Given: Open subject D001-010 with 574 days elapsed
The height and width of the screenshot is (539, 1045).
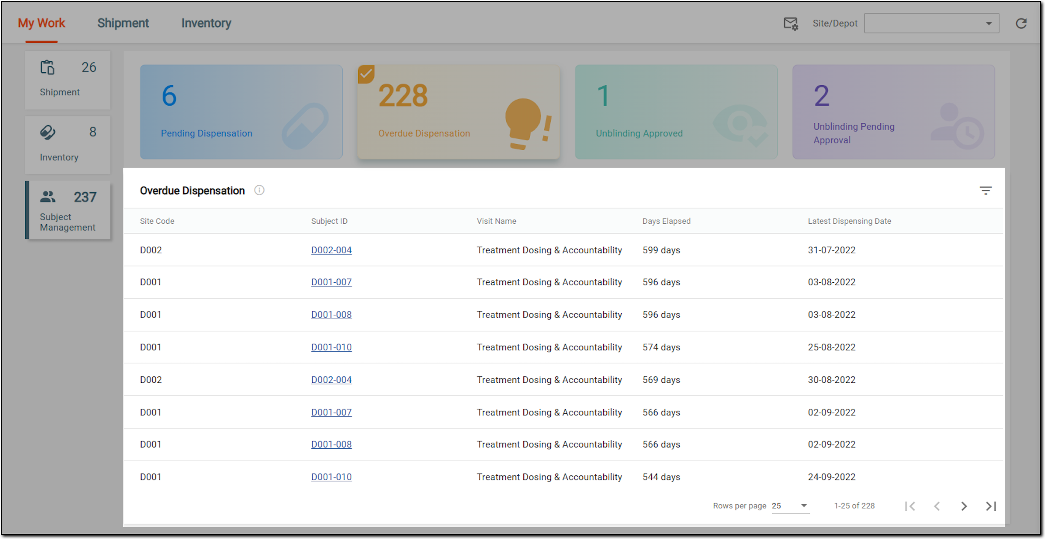Looking at the screenshot, I should [331, 347].
